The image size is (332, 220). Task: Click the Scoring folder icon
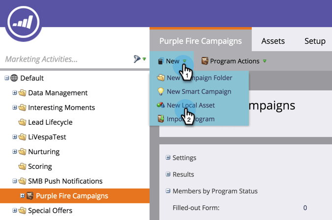pos(22,166)
